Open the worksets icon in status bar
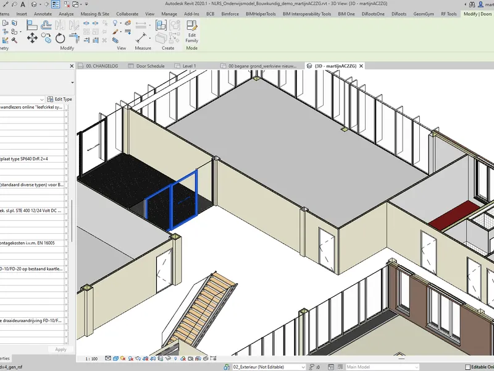 click(227, 367)
